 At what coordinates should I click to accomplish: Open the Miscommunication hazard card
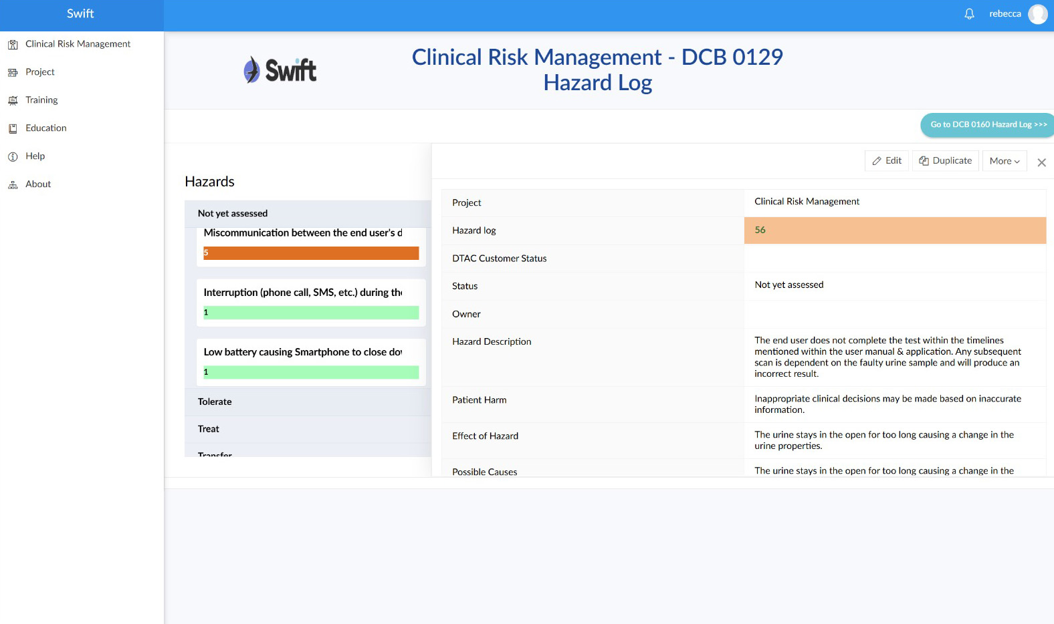click(x=303, y=233)
